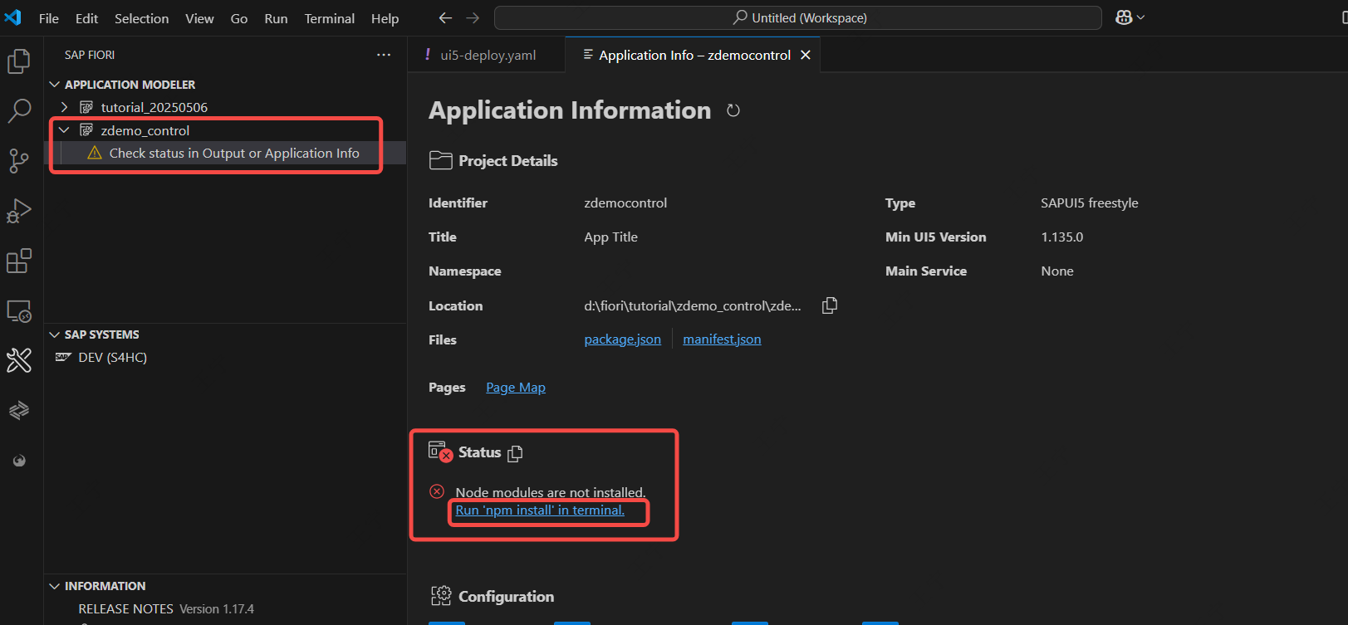Click the DEV (S4HC) SAP system icon
Screen dimensions: 1348x625
[x=63, y=357]
